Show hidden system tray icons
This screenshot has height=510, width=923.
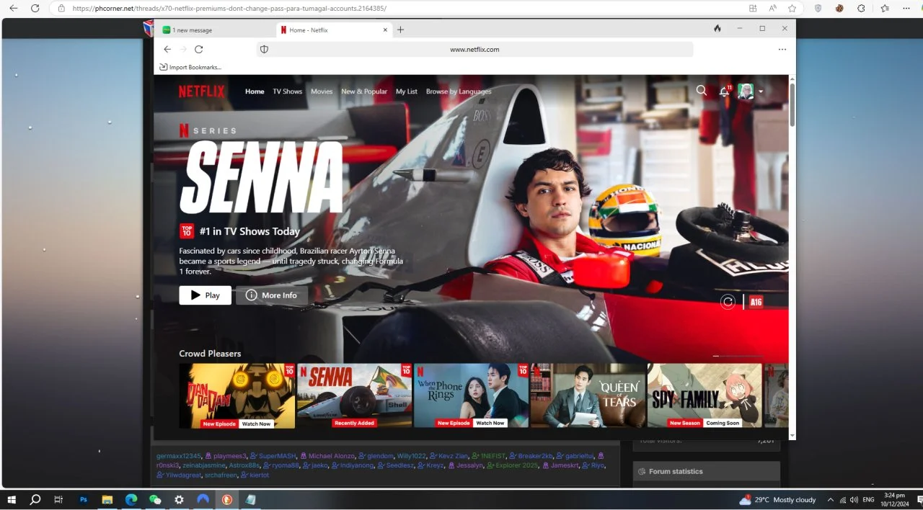830,499
